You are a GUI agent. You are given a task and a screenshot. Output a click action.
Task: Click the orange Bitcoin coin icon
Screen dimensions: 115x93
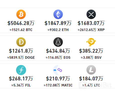pos(21,14)
